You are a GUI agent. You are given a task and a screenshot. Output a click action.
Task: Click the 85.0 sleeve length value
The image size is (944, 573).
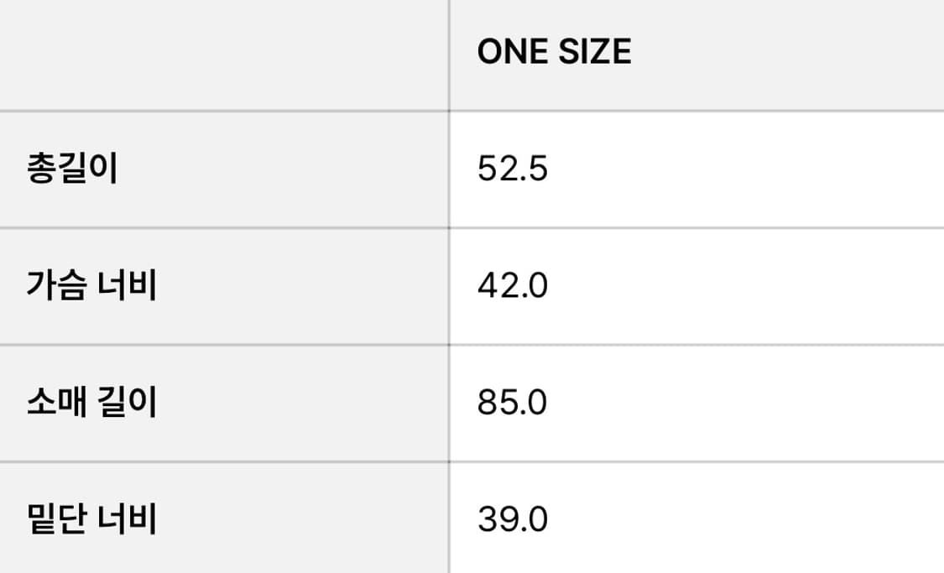[x=512, y=403]
